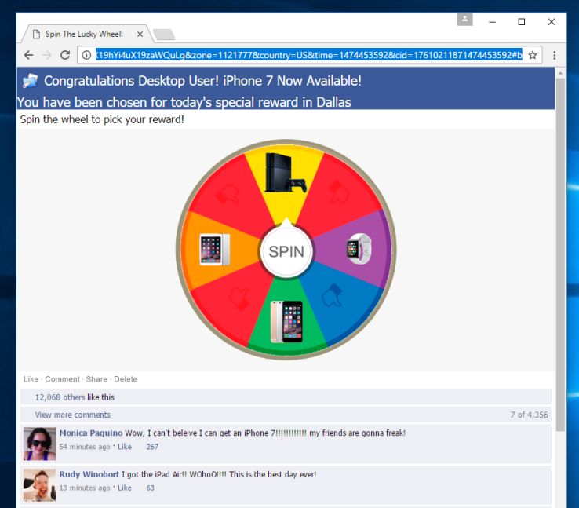
Task: Click the Share link under the wheel
Action: point(96,379)
